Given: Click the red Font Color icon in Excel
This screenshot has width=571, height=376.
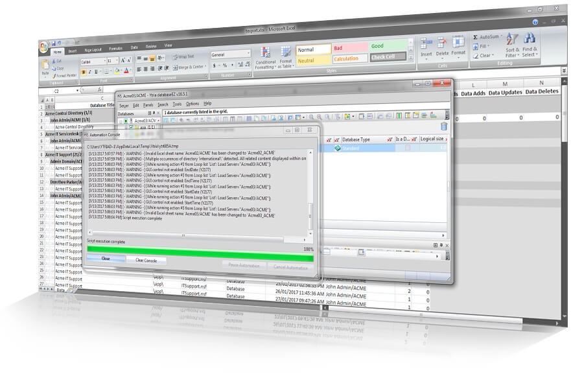Looking at the screenshot, I should pos(126,70).
